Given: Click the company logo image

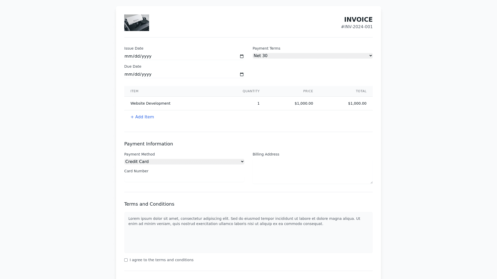Looking at the screenshot, I should pyautogui.click(x=137, y=23).
